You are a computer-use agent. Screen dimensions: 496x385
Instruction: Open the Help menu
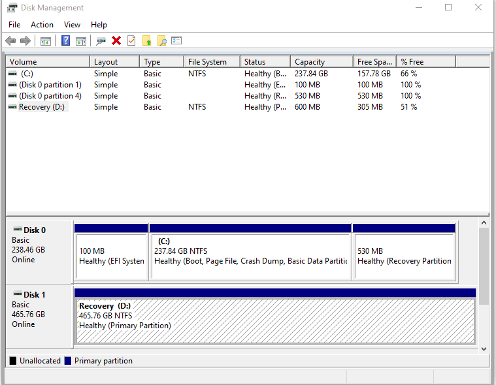tap(99, 25)
